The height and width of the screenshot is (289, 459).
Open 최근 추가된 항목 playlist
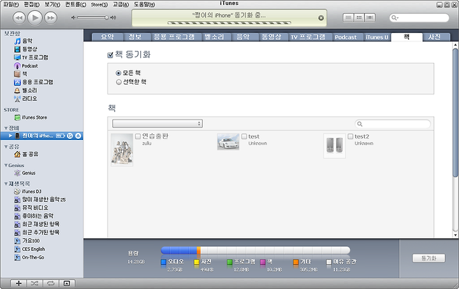click(x=37, y=232)
